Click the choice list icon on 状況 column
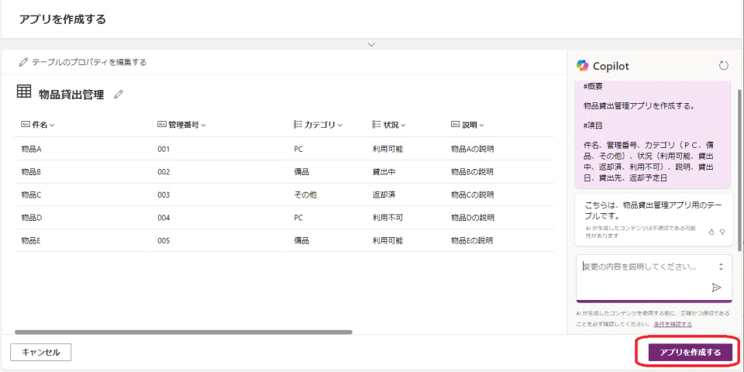The height and width of the screenshot is (372, 744). pos(377,125)
